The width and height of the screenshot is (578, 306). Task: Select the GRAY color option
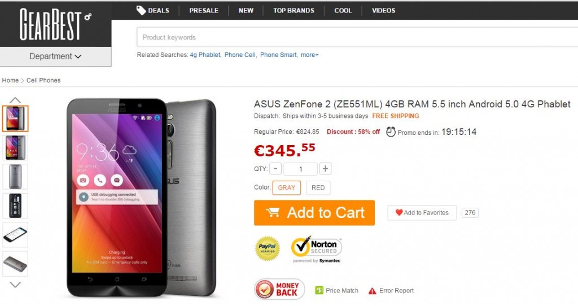click(287, 188)
